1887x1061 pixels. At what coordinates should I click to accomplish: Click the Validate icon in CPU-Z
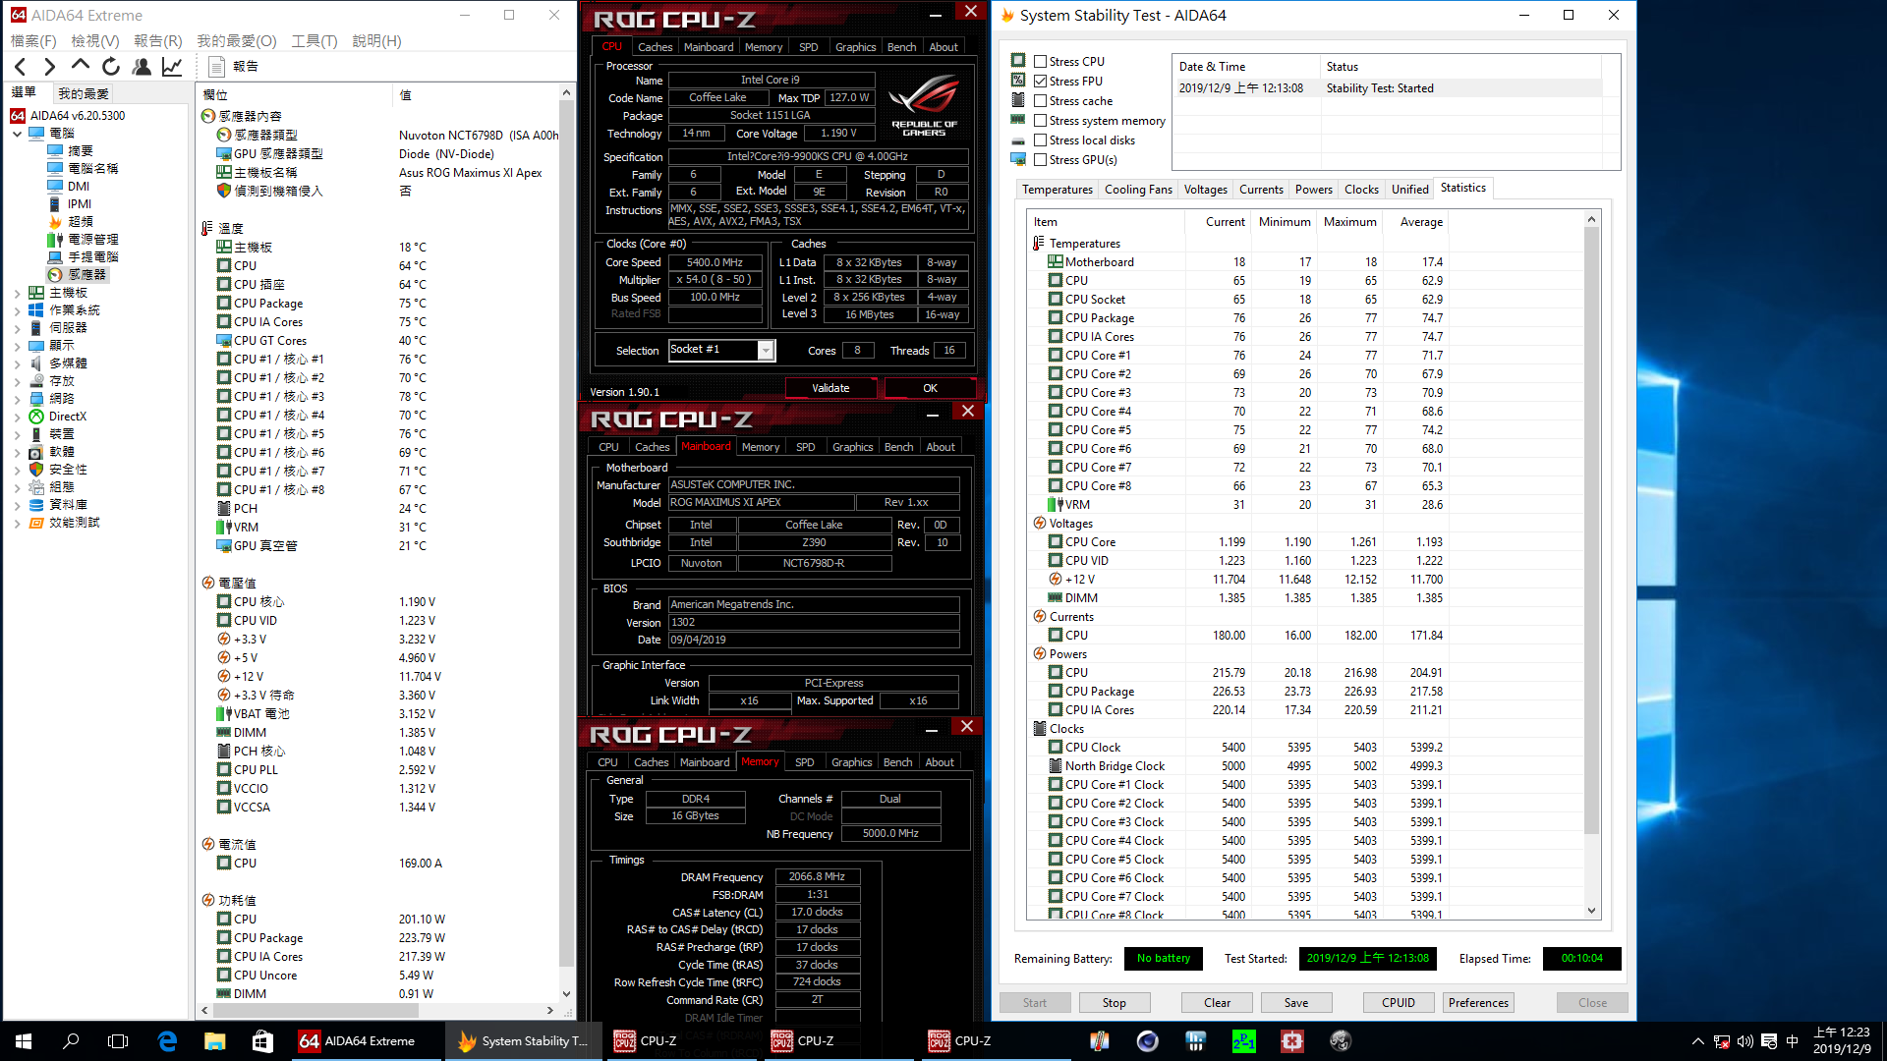pos(830,387)
